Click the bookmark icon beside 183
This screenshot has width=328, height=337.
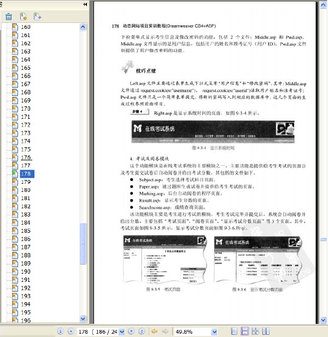[15, 214]
